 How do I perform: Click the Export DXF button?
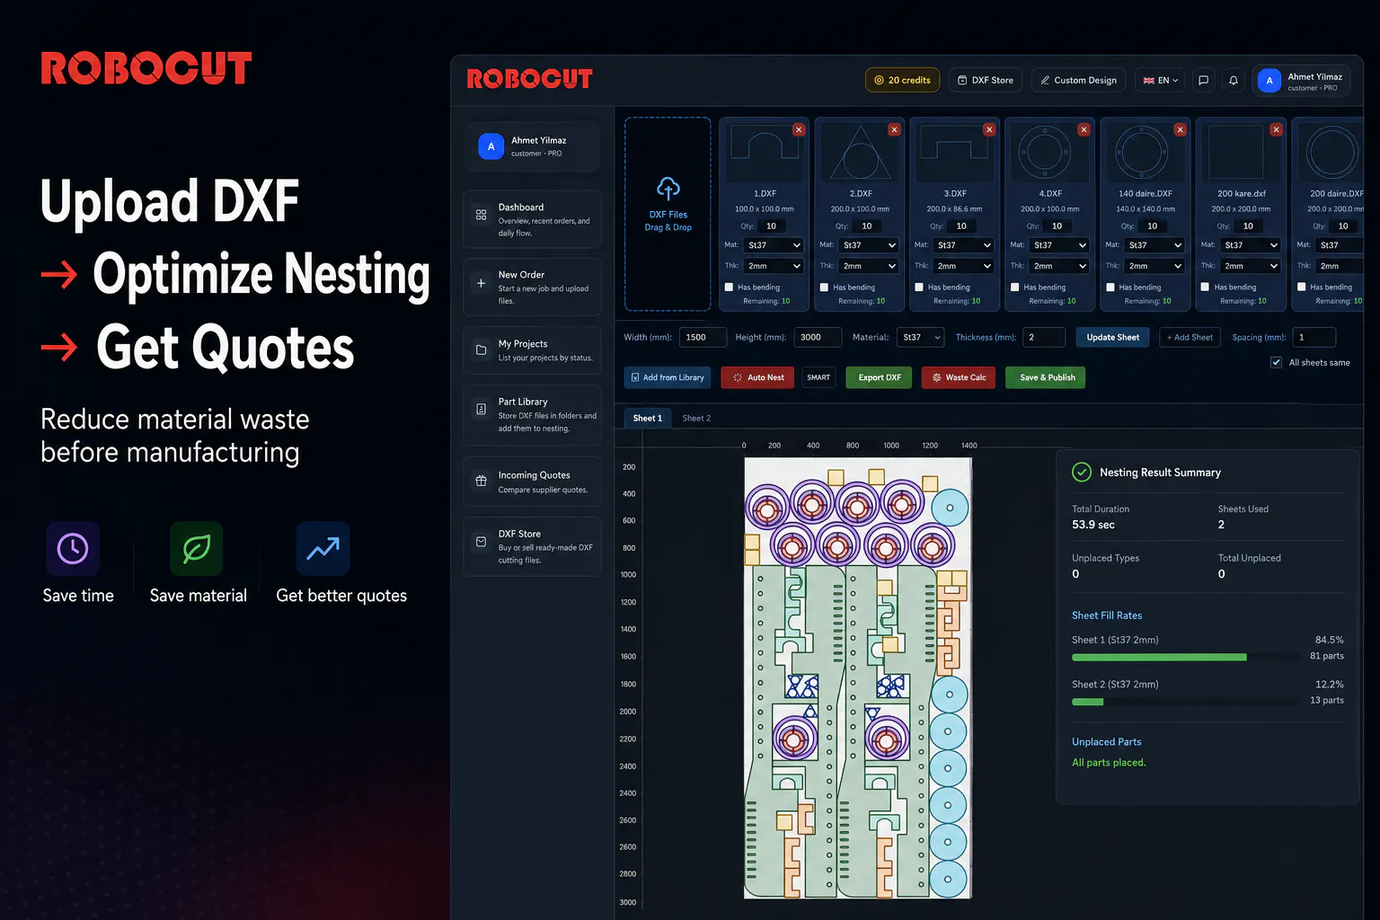pyautogui.click(x=880, y=377)
